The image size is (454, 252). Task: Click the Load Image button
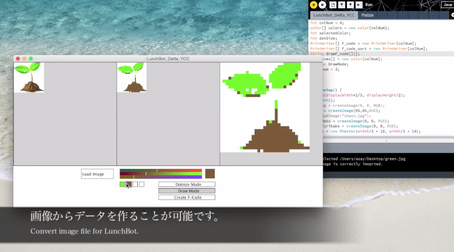click(x=97, y=174)
